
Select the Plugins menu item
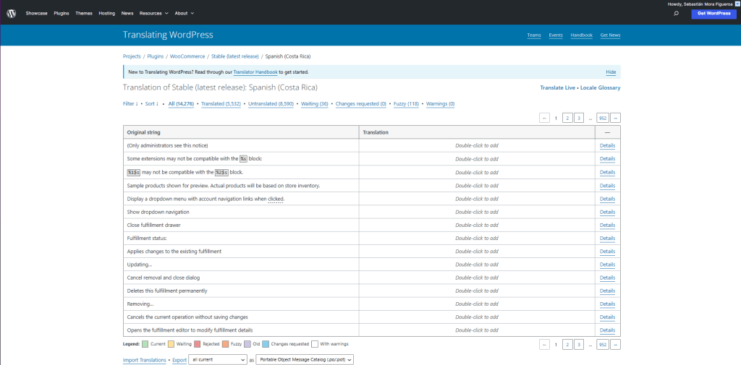click(62, 13)
